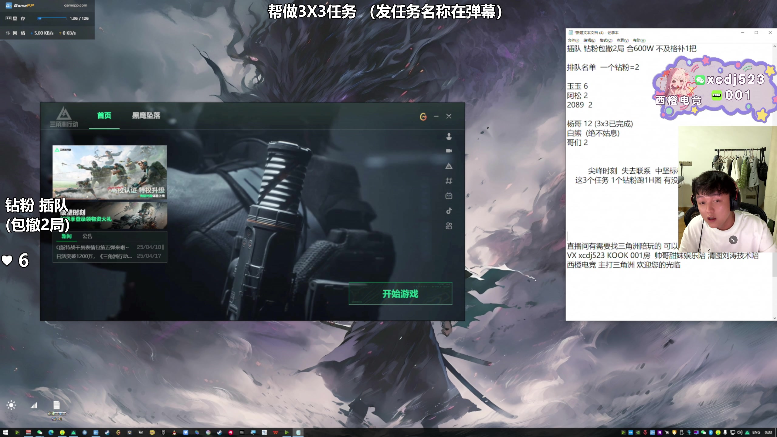Switch to the 黑鹰坠落 tab
The image size is (777, 437).
[146, 116]
